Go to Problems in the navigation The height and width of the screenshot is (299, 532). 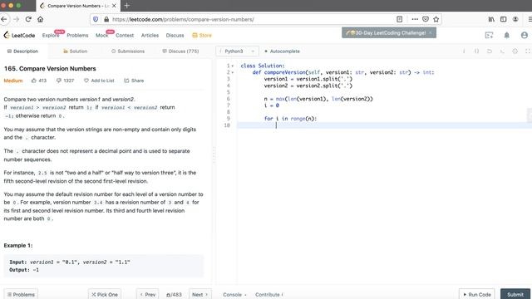[77, 35]
